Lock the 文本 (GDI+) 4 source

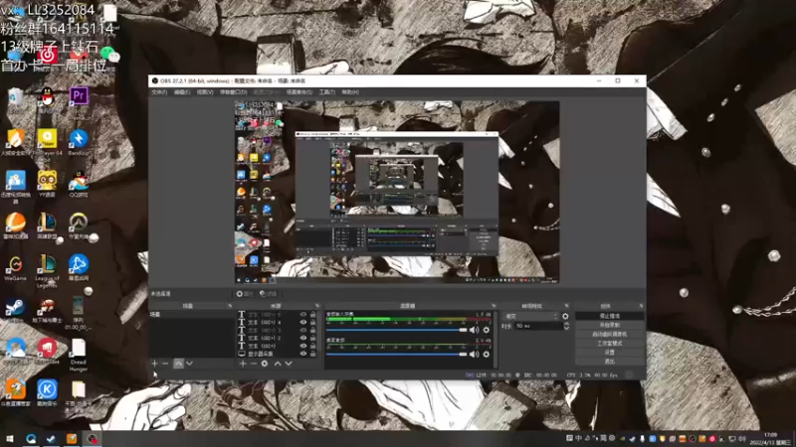tap(312, 322)
